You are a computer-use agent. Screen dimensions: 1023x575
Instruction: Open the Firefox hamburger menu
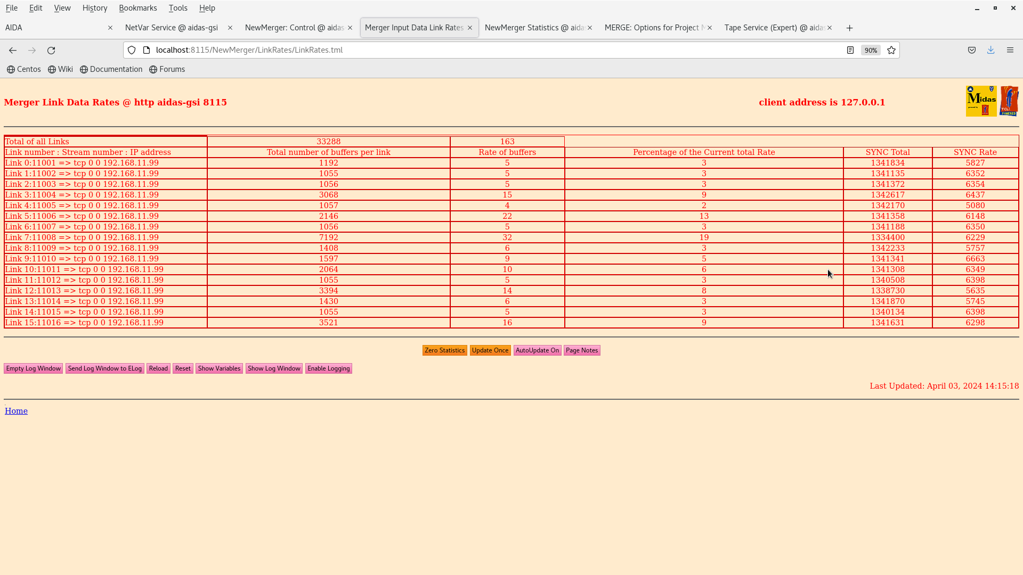1010,50
